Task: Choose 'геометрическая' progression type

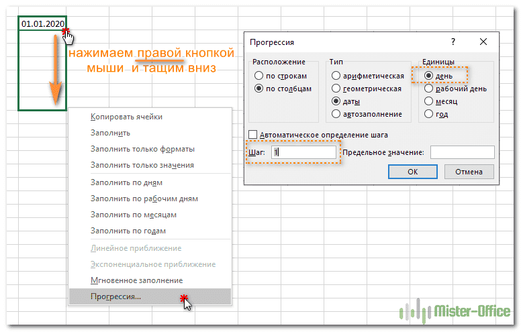Action: (336, 89)
